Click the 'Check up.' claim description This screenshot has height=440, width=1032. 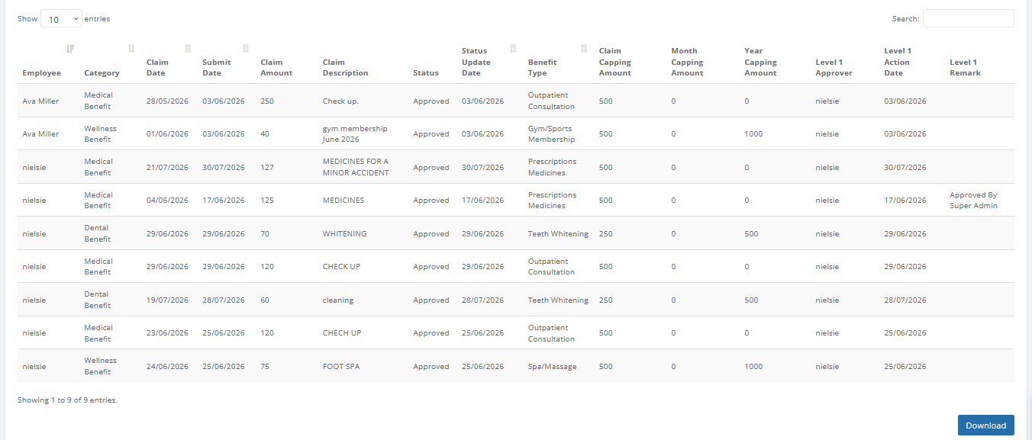click(x=340, y=101)
